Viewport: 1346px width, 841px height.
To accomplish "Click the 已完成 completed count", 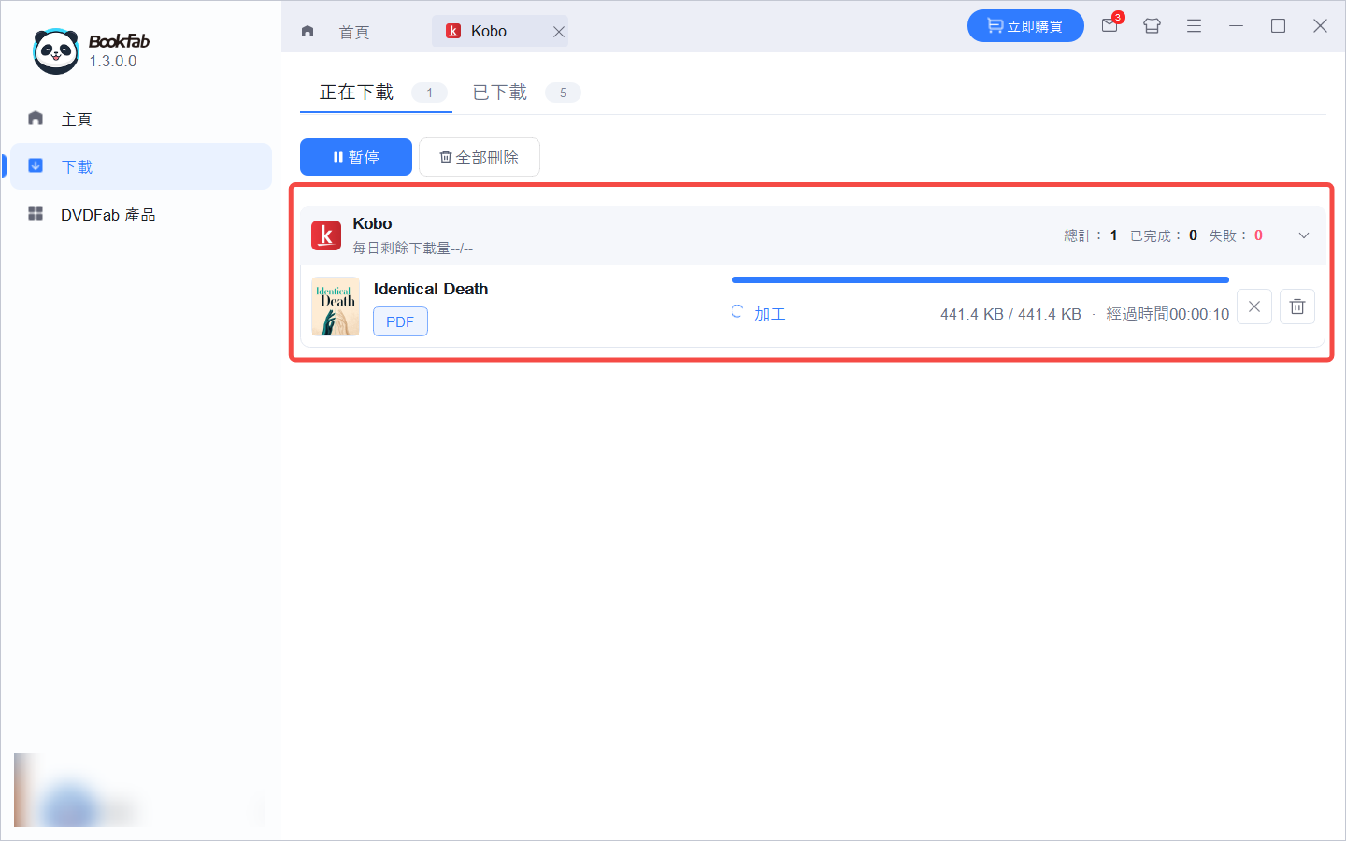I will (1164, 235).
